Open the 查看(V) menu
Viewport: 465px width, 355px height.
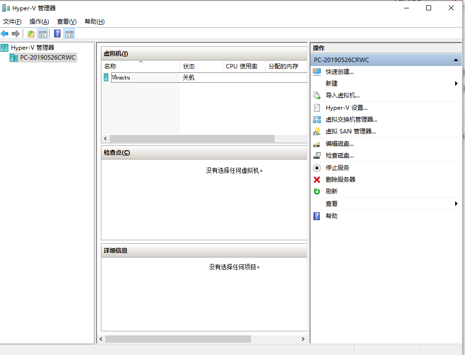tap(67, 22)
